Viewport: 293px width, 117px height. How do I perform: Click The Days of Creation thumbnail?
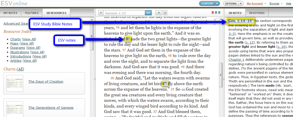[15, 83]
